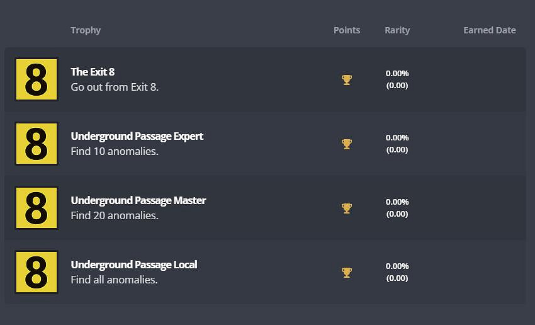This screenshot has width=535, height=325.
Task: Open Underground Passage Expert trophy title
Action: point(137,136)
